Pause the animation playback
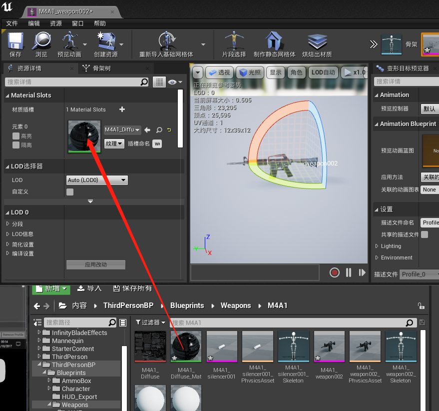 (x=349, y=272)
